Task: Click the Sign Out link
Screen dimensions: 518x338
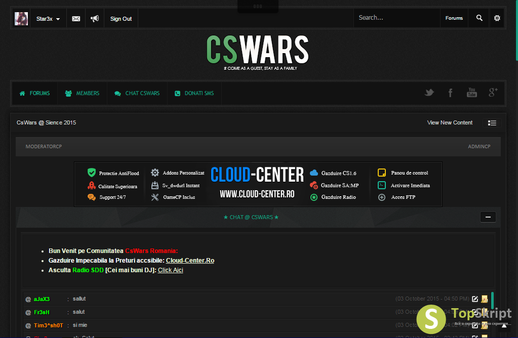Action: click(x=121, y=19)
